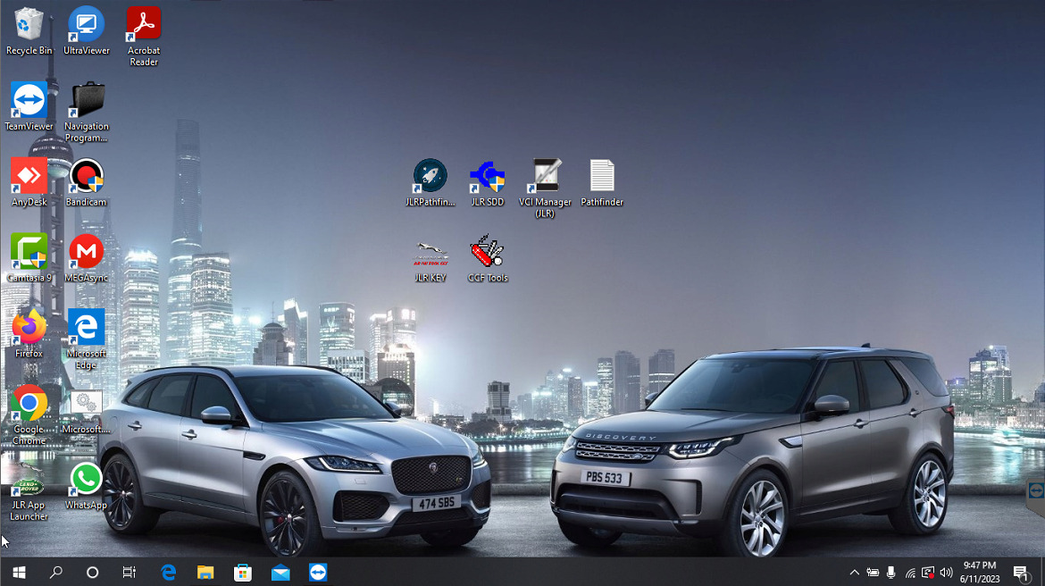Viewport: 1045px width, 586px height.
Task: Select the MEGAsync desktop icon
Action: 86,253
